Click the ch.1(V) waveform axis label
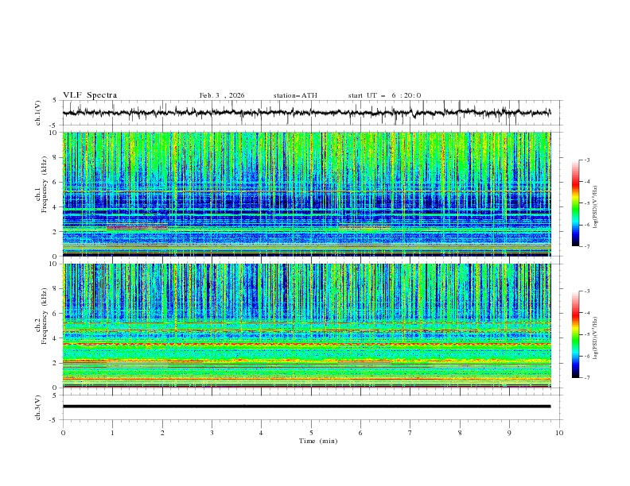Image resolution: width=630 pixels, height=486 pixels. pos(38,113)
